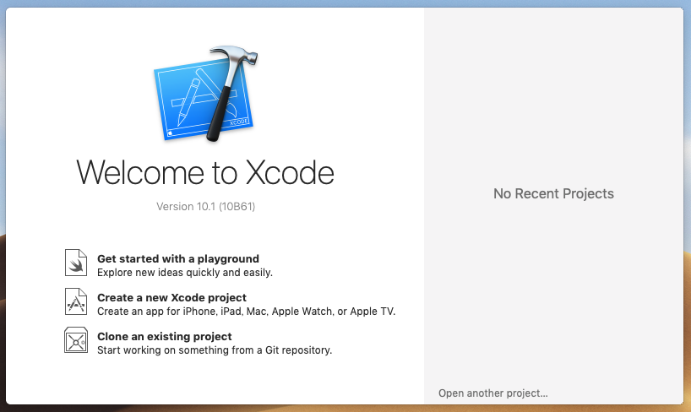Choose Clone an existing project
Screen dimensions: 691x412
(165, 336)
